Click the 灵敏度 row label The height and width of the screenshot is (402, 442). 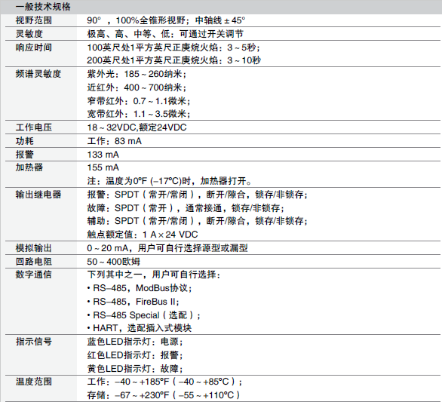(29, 34)
